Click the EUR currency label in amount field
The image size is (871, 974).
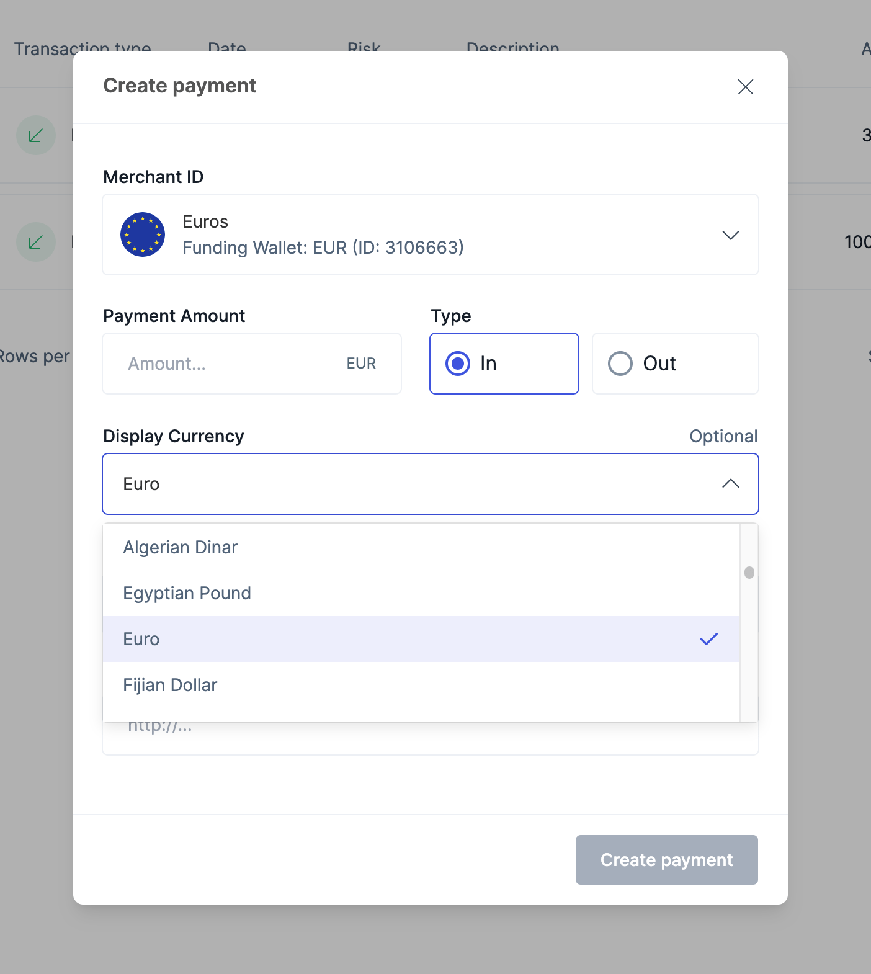(x=360, y=364)
